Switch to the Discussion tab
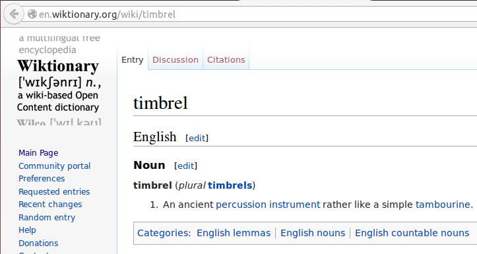The height and width of the screenshot is (254, 477). click(x=175, y=59)
